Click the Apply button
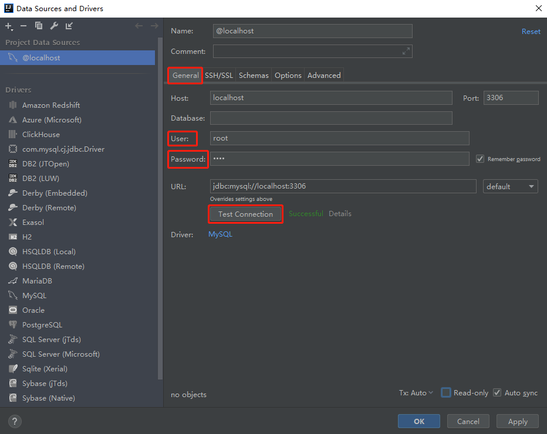Screen dimensions: 547x434 tap(518, 422)
